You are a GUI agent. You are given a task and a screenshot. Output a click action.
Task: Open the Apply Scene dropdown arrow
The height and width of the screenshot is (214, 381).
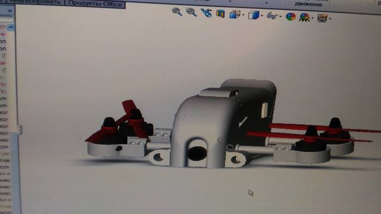click(x=312, y=18)
